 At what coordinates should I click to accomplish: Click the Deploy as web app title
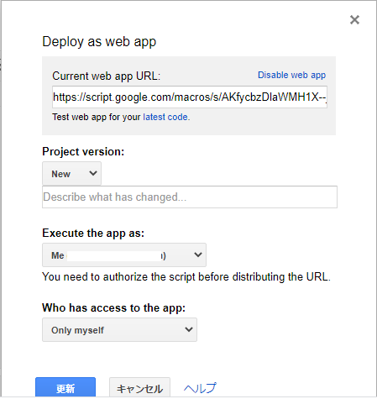pos(99,42)
